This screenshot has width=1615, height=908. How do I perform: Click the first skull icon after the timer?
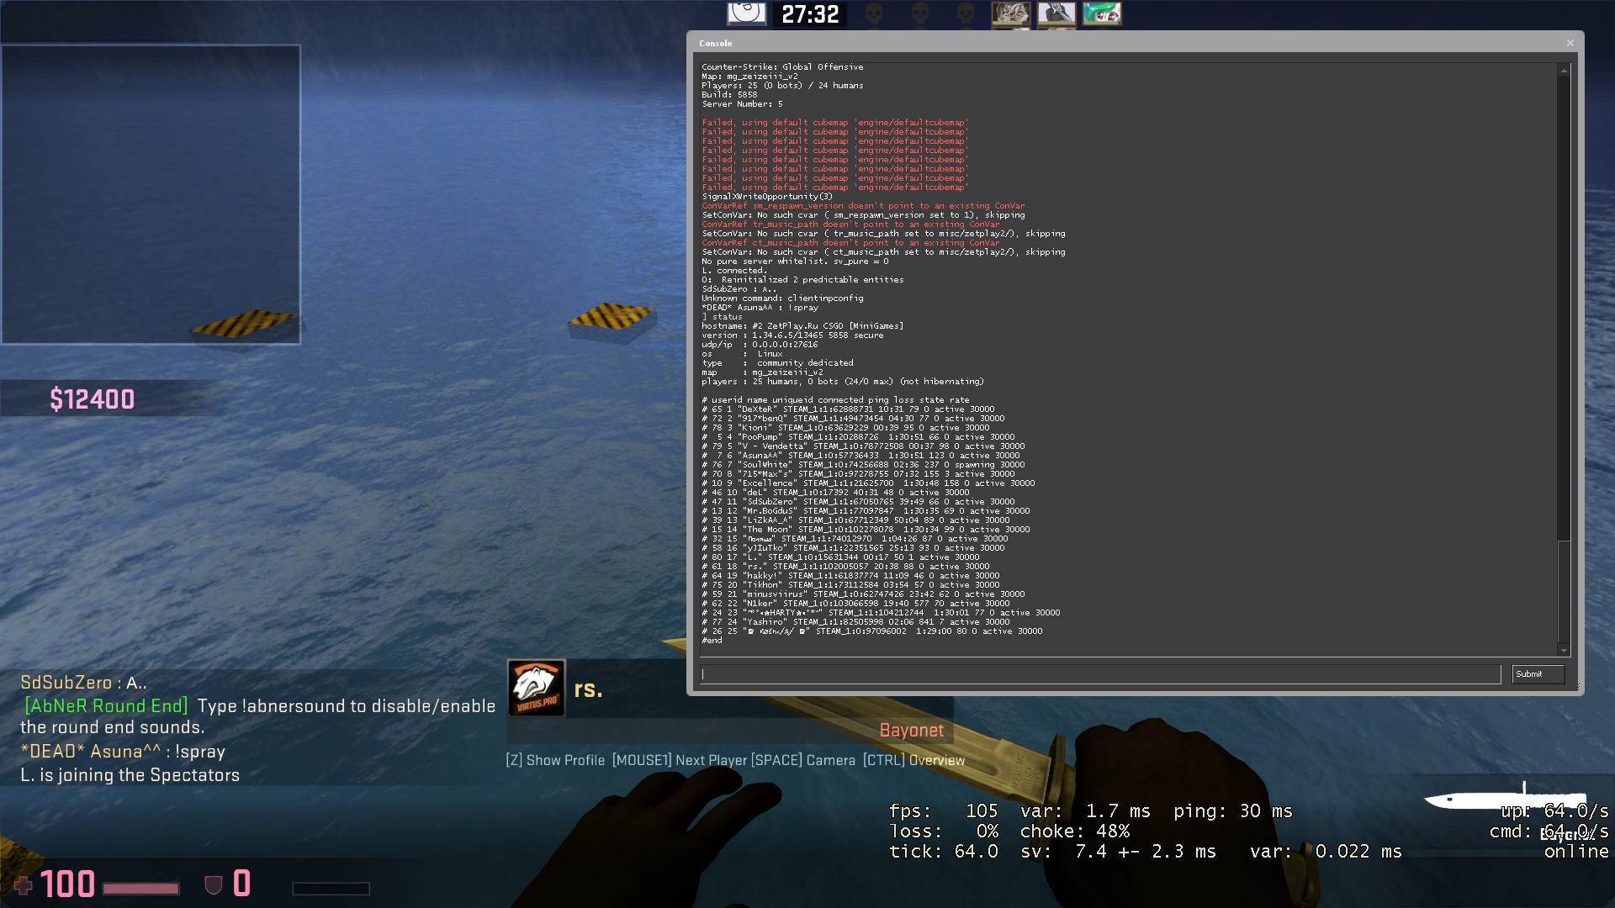click(x=874, y=13)
